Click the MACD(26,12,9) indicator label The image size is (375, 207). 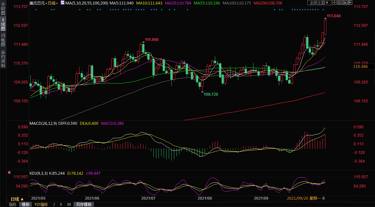tap(43, 123)
